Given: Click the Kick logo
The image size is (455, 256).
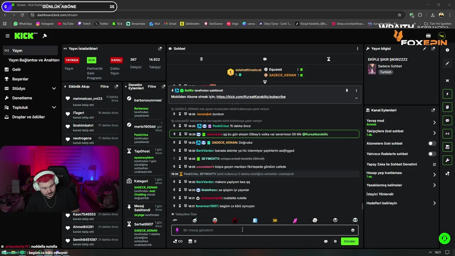Looking at the screenshot, I should coord(26,36).
